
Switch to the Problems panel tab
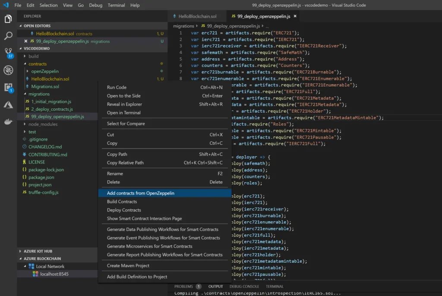pyautogui.click(x=183, y=287)
